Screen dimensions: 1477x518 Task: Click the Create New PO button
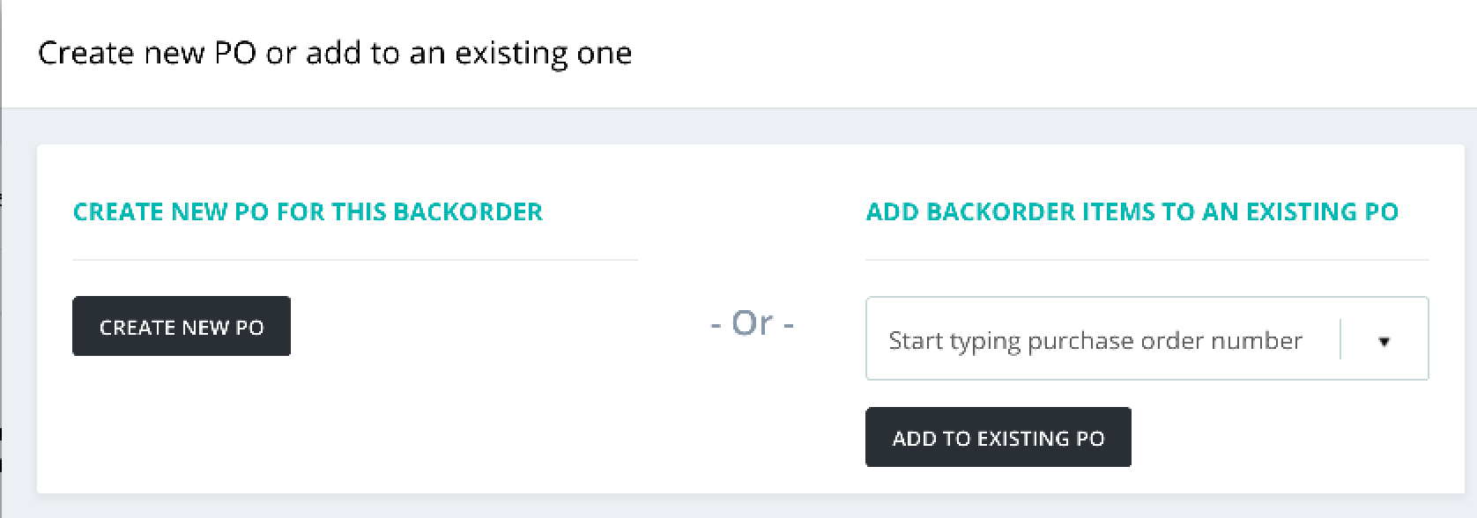182,327
